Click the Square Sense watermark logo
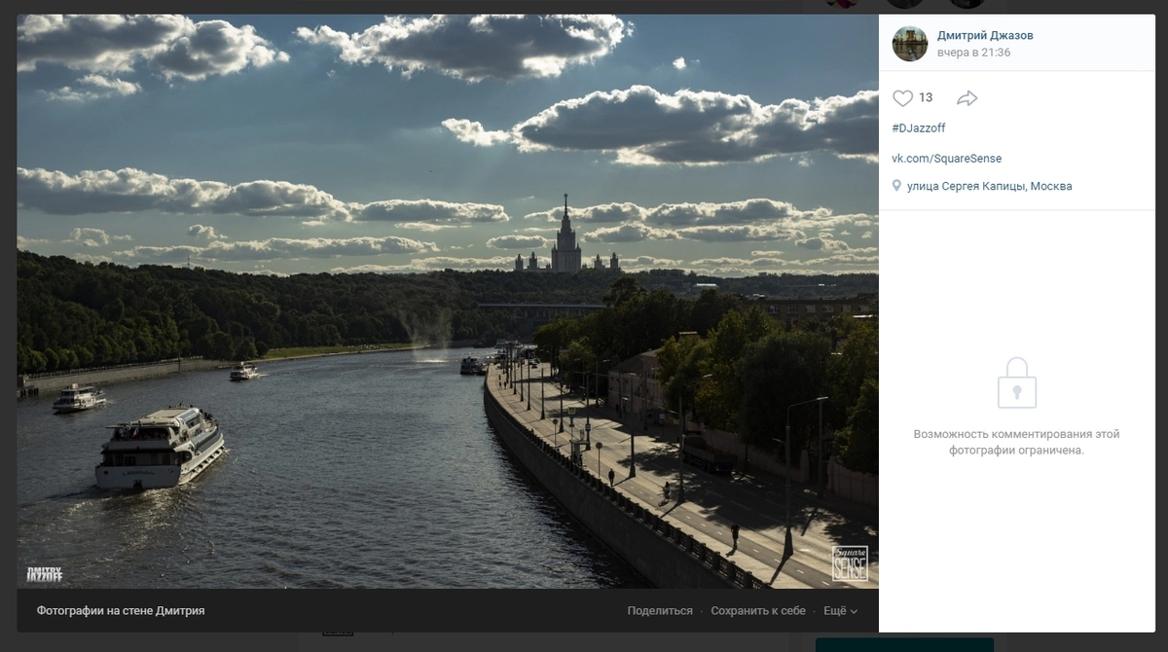The image size is (1168, 652). (849, 564)
